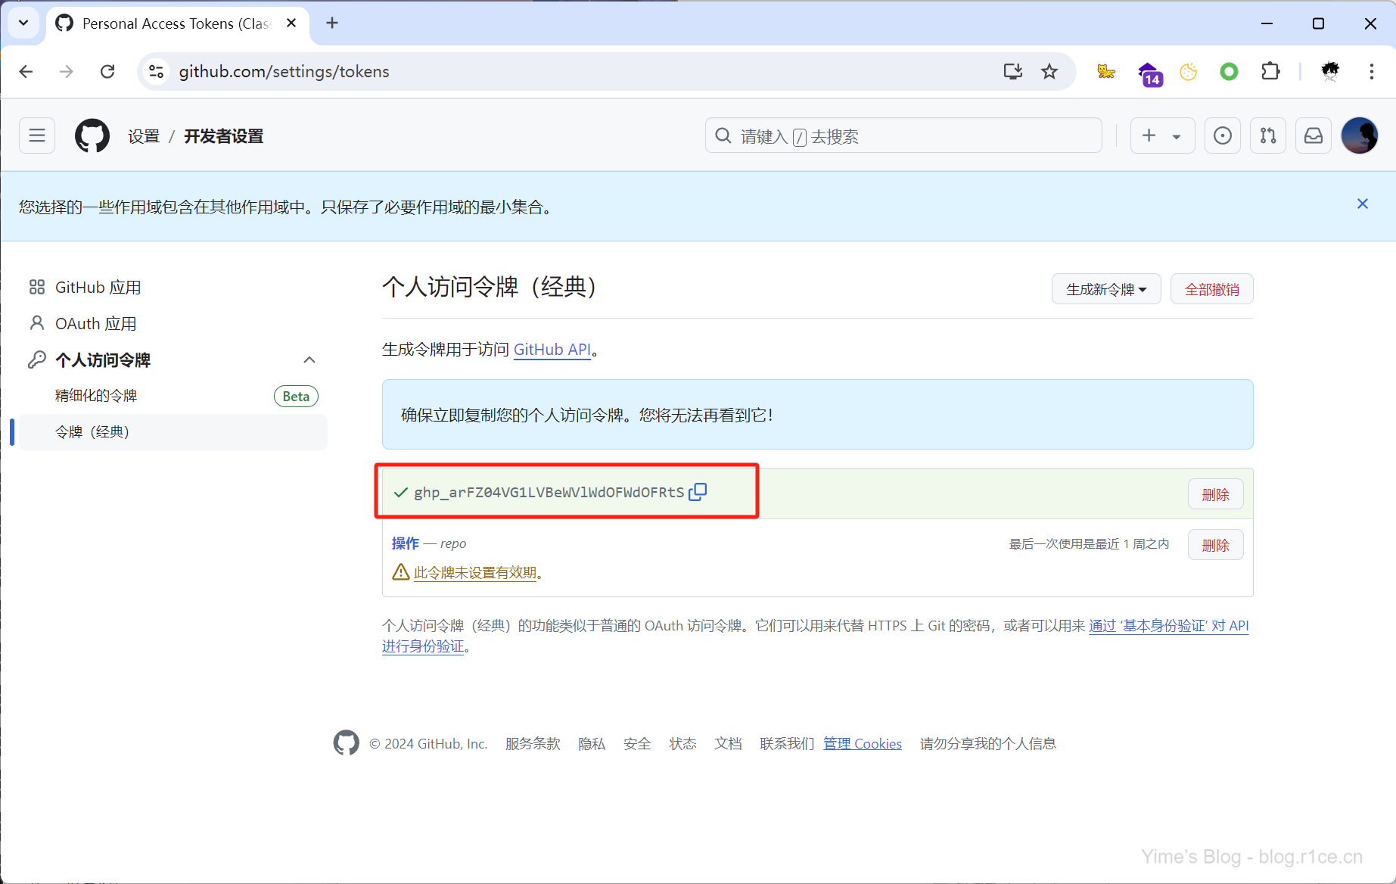1396x884 pixels.
Task: Follow the GitHub API link
Action: point(552,349)
